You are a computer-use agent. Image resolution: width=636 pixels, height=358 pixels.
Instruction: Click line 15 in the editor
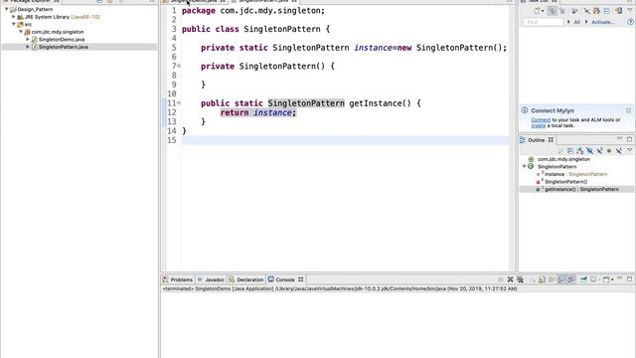[345, 140]
